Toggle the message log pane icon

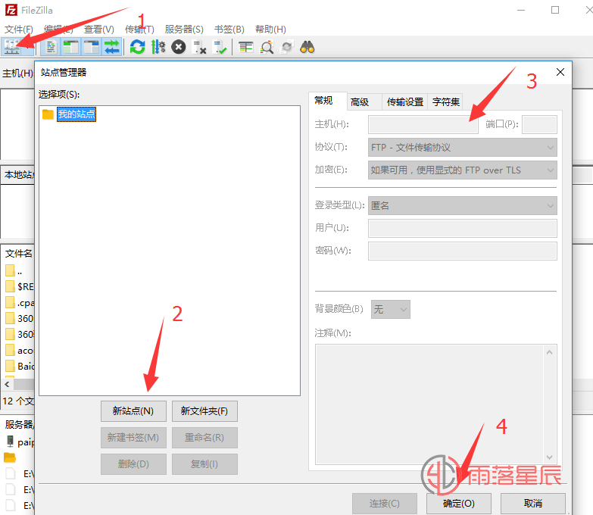(51, 47)
